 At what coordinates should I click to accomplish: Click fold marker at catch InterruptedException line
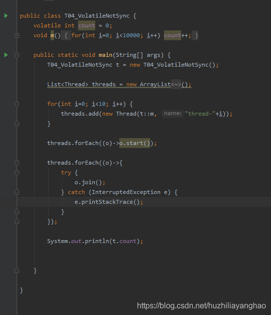17,192
